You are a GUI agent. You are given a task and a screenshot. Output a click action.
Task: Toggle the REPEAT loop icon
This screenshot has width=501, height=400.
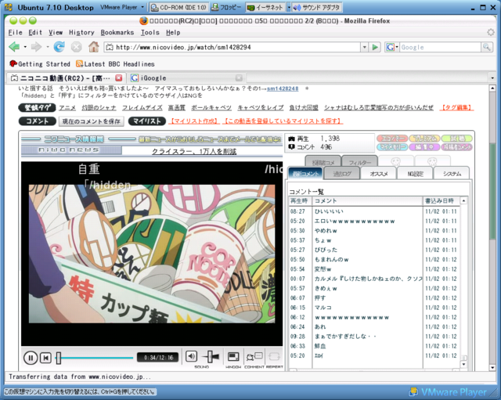[274, 356]
